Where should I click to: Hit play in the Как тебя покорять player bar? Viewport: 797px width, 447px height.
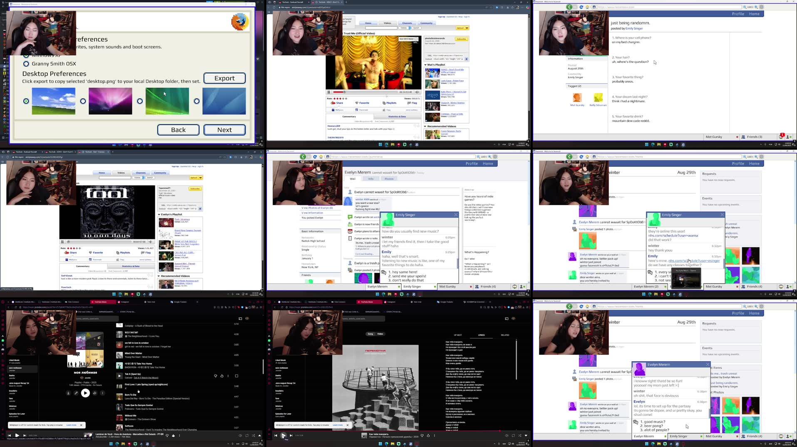point(283,435)
